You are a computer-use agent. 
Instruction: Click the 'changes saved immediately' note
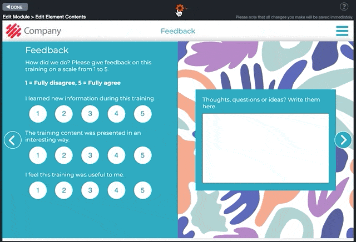coord(294,17)
